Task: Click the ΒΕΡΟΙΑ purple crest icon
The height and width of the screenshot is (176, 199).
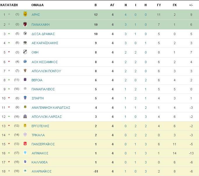Action: (25, 80)
